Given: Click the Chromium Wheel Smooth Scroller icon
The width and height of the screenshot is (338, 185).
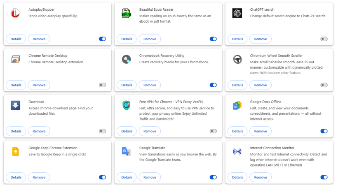Looking at the screenshot, I should (x=237, y=59).
